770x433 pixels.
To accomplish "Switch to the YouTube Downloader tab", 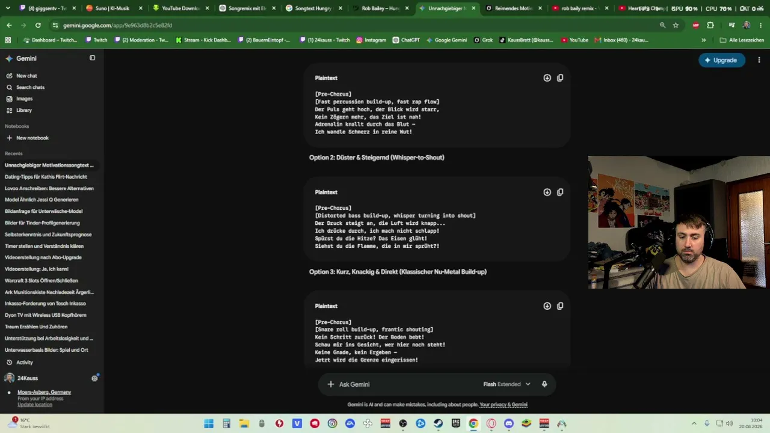I will 180,8.
